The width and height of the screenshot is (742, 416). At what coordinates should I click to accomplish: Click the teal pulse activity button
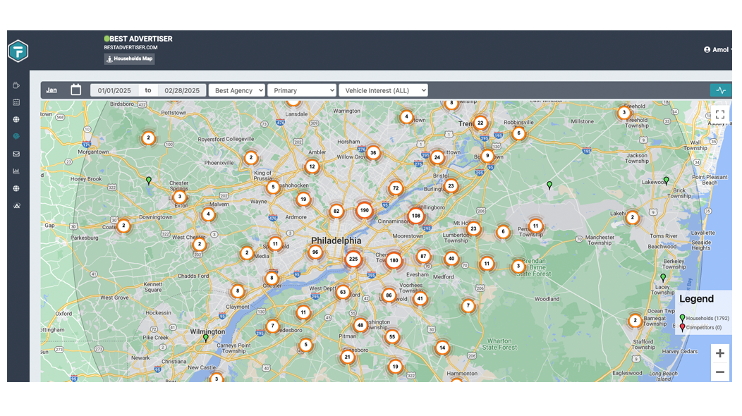pyautogui.click(x=721, y=90)
